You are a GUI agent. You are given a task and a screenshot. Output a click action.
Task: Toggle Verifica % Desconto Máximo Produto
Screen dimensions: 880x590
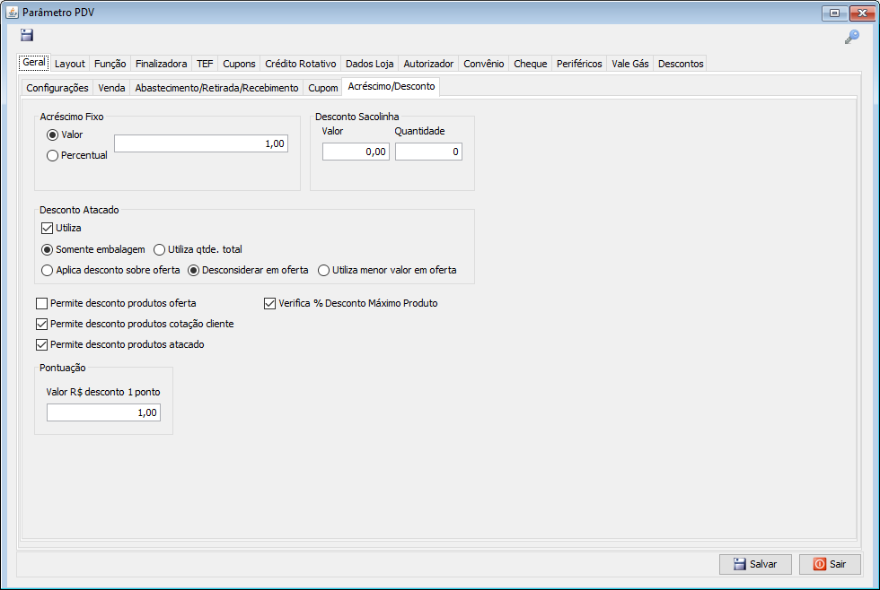click(269, 303)
